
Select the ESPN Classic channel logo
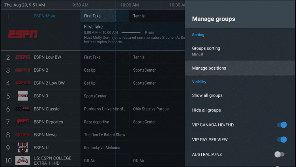pos(22,109)
